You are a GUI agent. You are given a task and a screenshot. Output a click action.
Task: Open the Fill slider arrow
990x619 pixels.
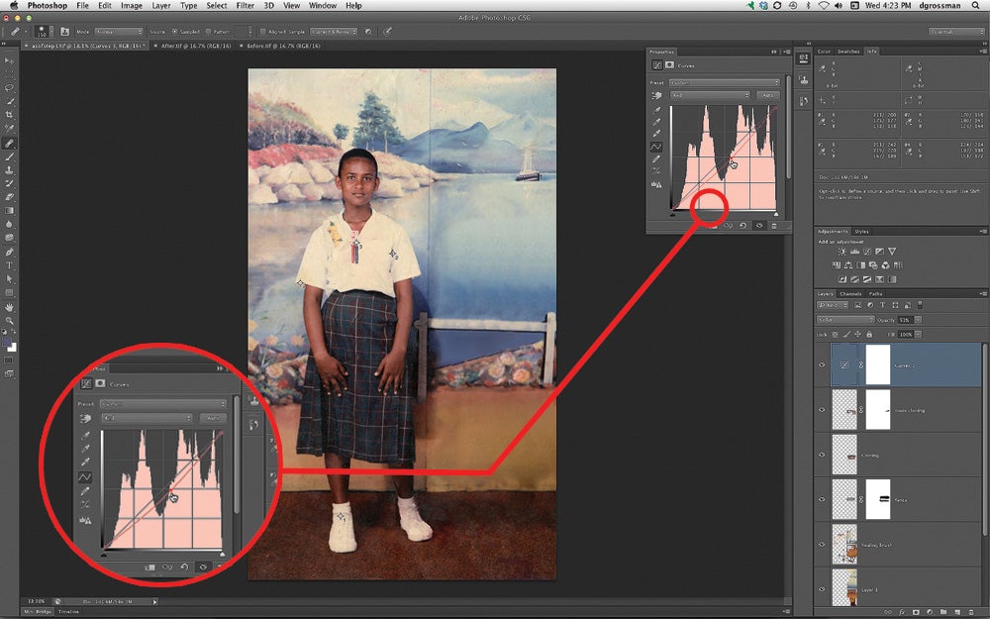[x=918, y=334]
